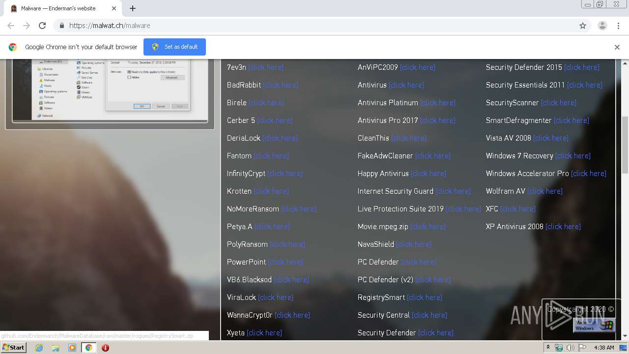Show hidden tray icons arrow

pyautogui.click(x=548, y=347)
